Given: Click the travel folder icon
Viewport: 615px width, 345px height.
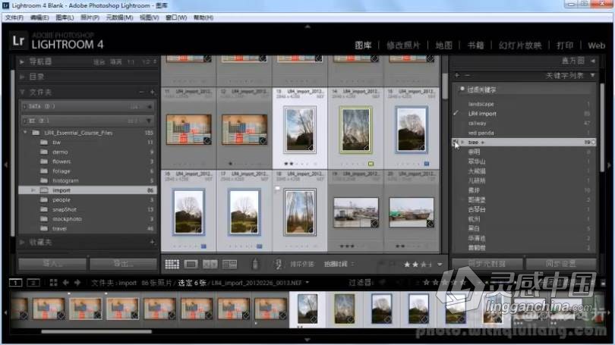Looking at the screenshot, I should coord(44,228).
